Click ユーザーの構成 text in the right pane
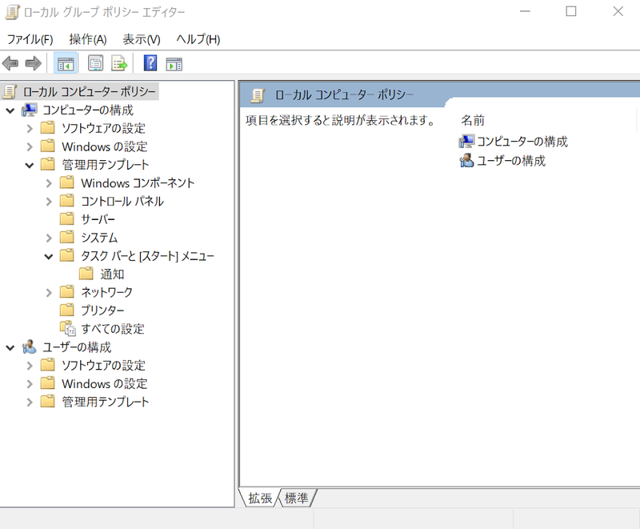Image resolution: width=640 pixels, height=529 pixels. [511, 161]
